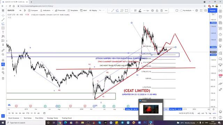Set range to 5D

coord(13,113)
